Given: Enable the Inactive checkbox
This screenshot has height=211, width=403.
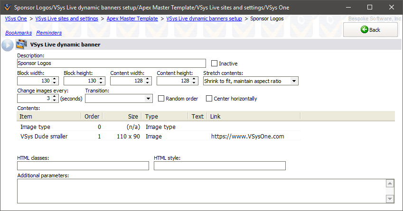Looking at the screenshot, I should click(x=214, y=63).
